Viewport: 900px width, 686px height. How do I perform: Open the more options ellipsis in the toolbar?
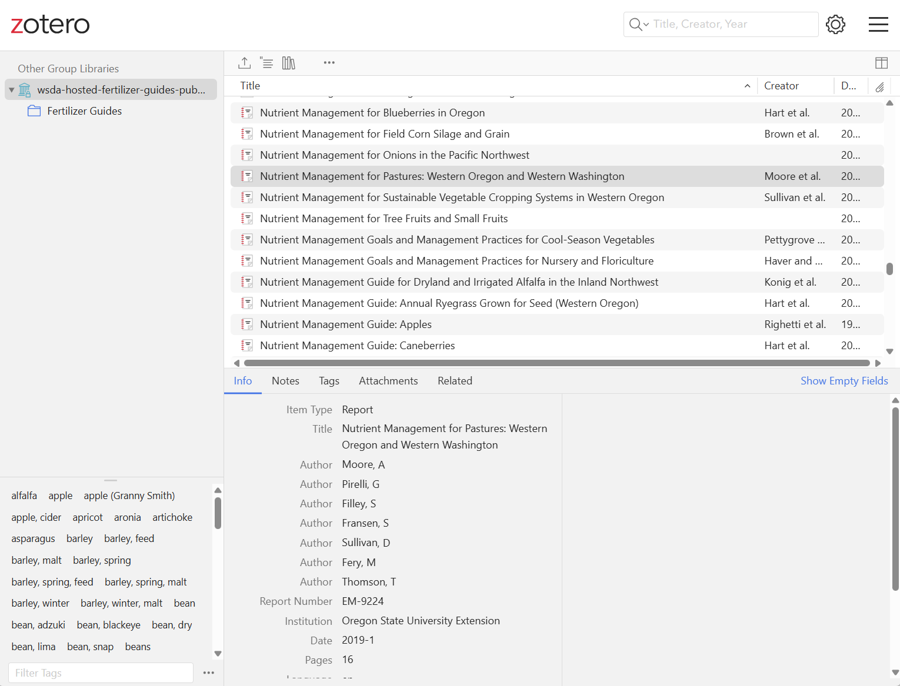pos(329,62)
